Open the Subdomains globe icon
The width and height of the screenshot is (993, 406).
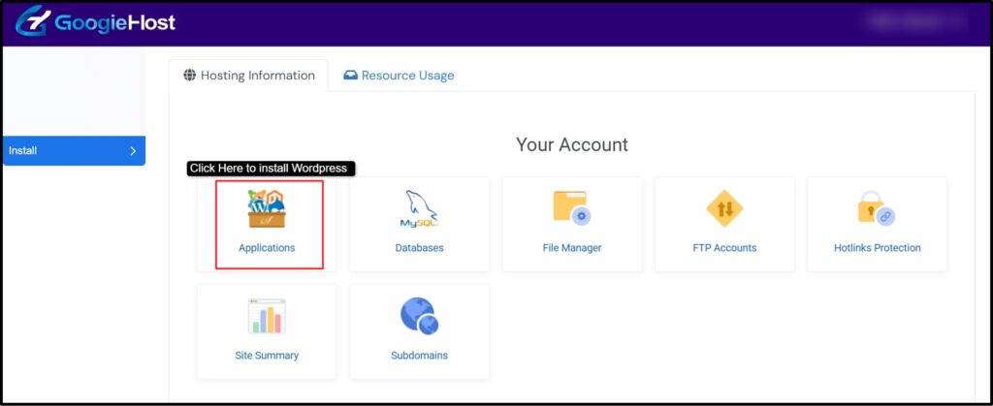419,316
